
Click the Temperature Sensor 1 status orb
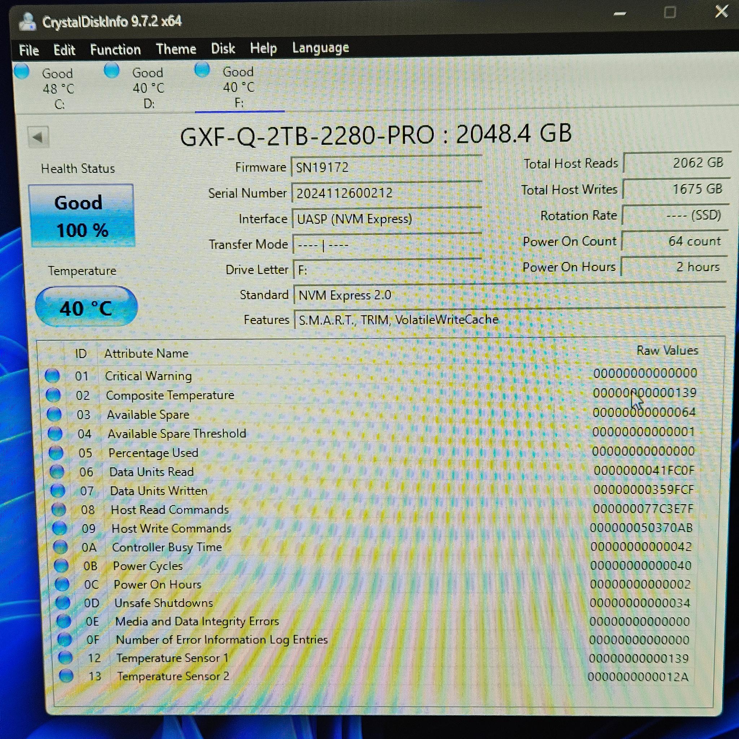[x=65, y=657]
